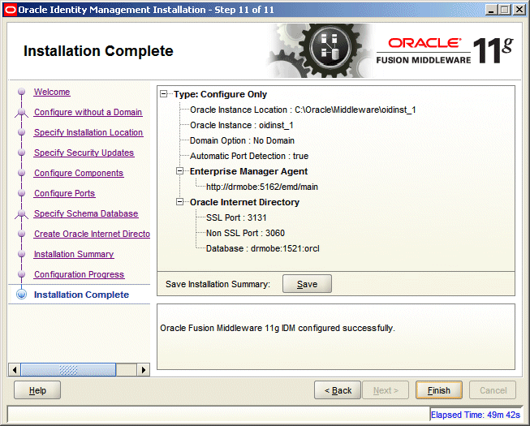Viewport: 530px width, 426px height.
Task: Minimize the installer window
Action: (491, 10)
